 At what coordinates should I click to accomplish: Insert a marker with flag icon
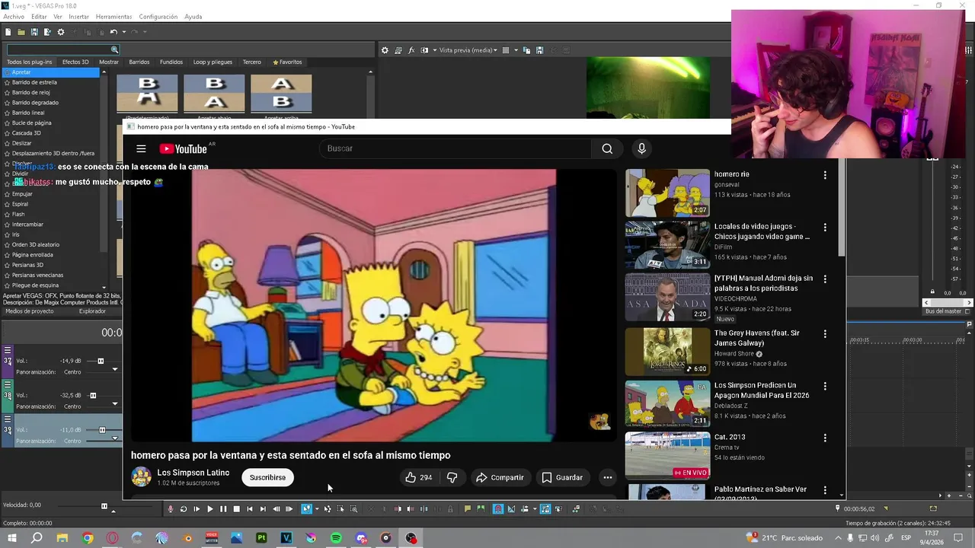[x=467, y=509]
